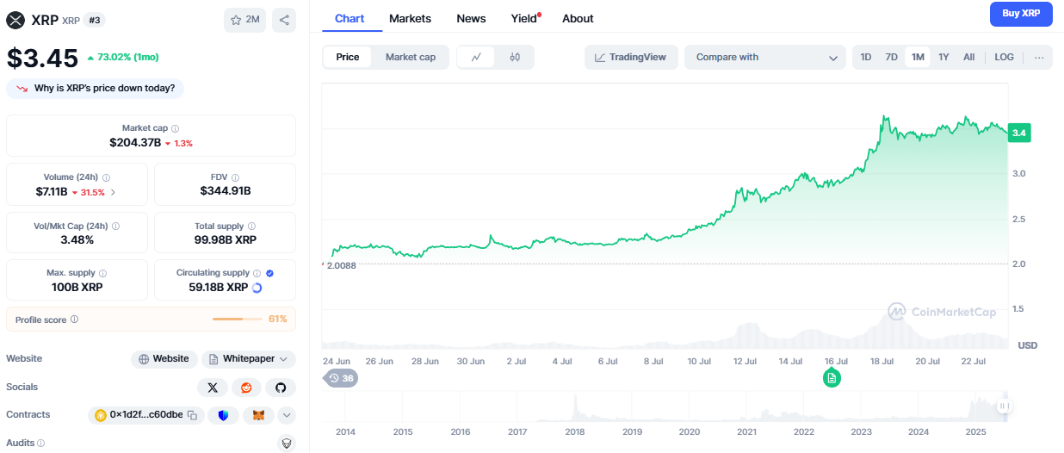This screenshot has width=1064, height=453.
Task: Click the Buy XRP button
Action: pos(1021,14)
